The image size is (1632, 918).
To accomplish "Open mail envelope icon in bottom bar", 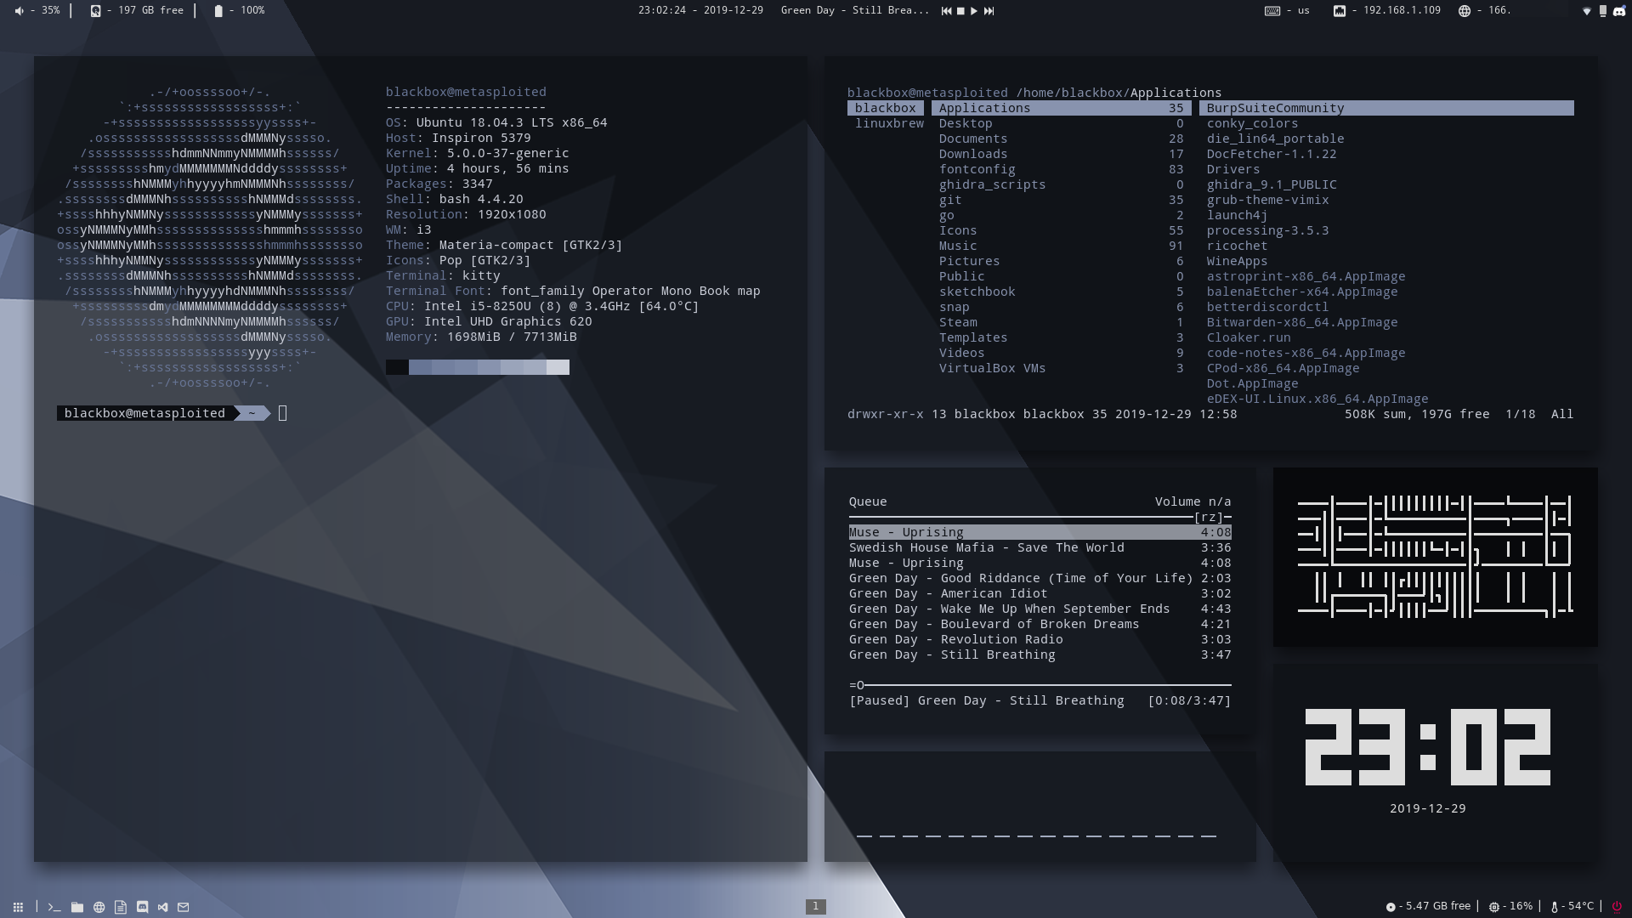I will (x=183, y=907).
